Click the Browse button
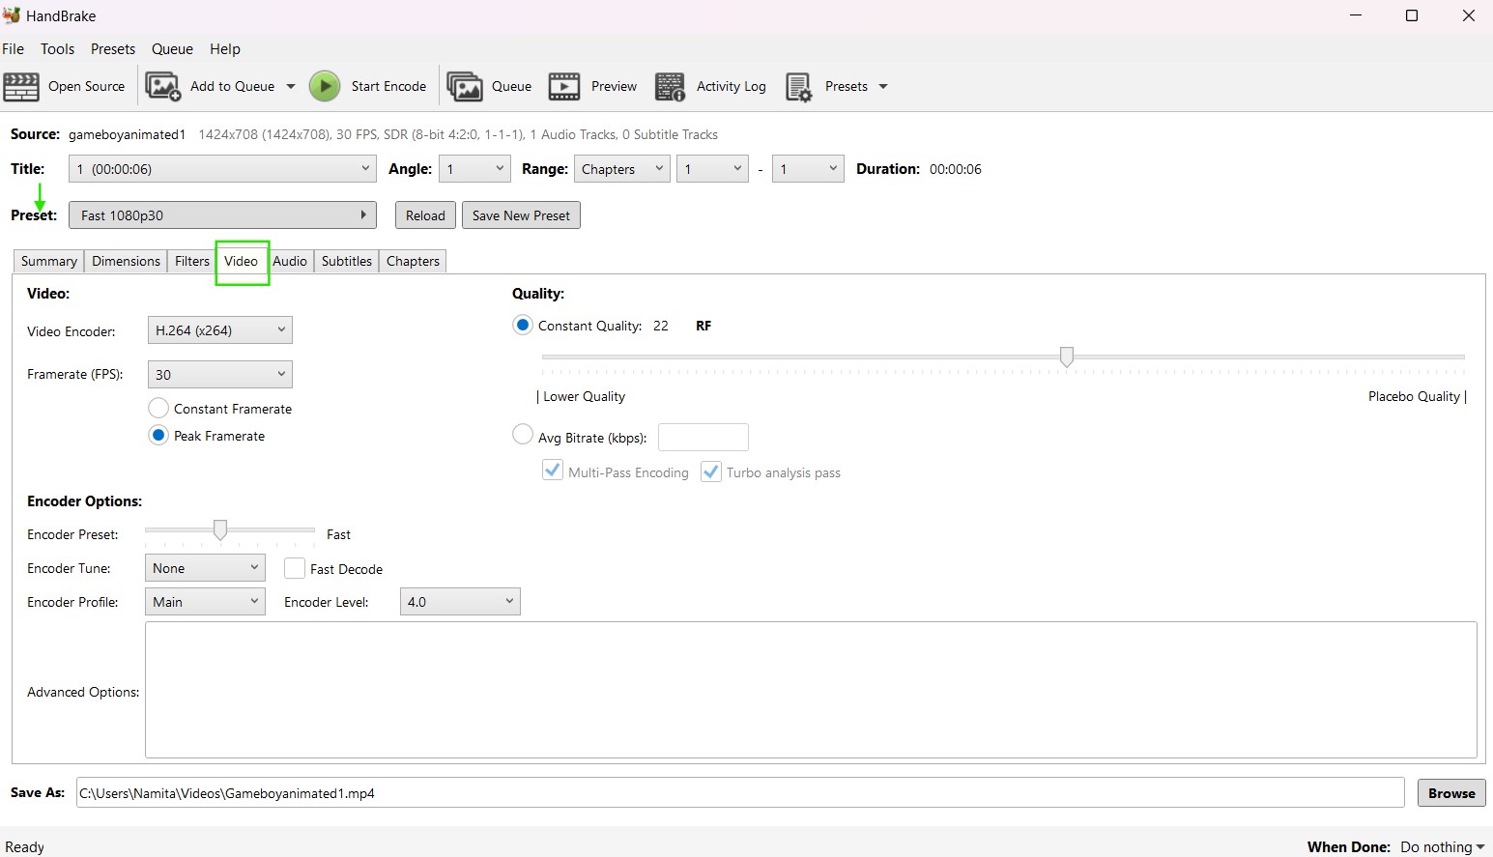The width and height of the screenshot is (1493, 857). point(1451,793)
